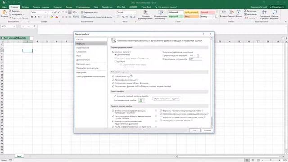Click the OK button in options dialog
Screen dimensions: 288x162
tap(195, 130)
